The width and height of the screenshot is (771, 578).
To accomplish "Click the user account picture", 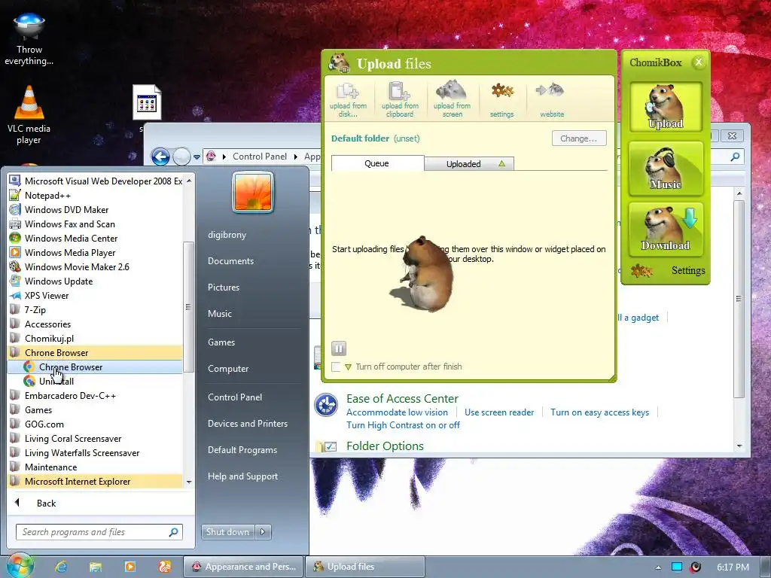I will pyautogui.click(x=253, y=192).
